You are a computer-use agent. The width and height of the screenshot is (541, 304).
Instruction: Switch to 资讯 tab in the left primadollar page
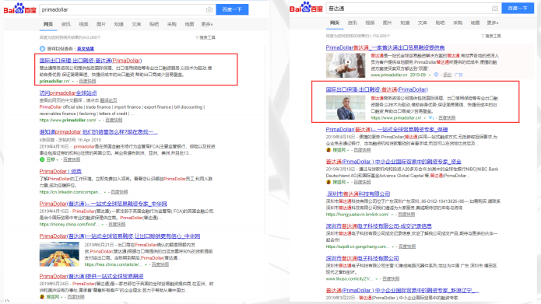coord(66,24)
